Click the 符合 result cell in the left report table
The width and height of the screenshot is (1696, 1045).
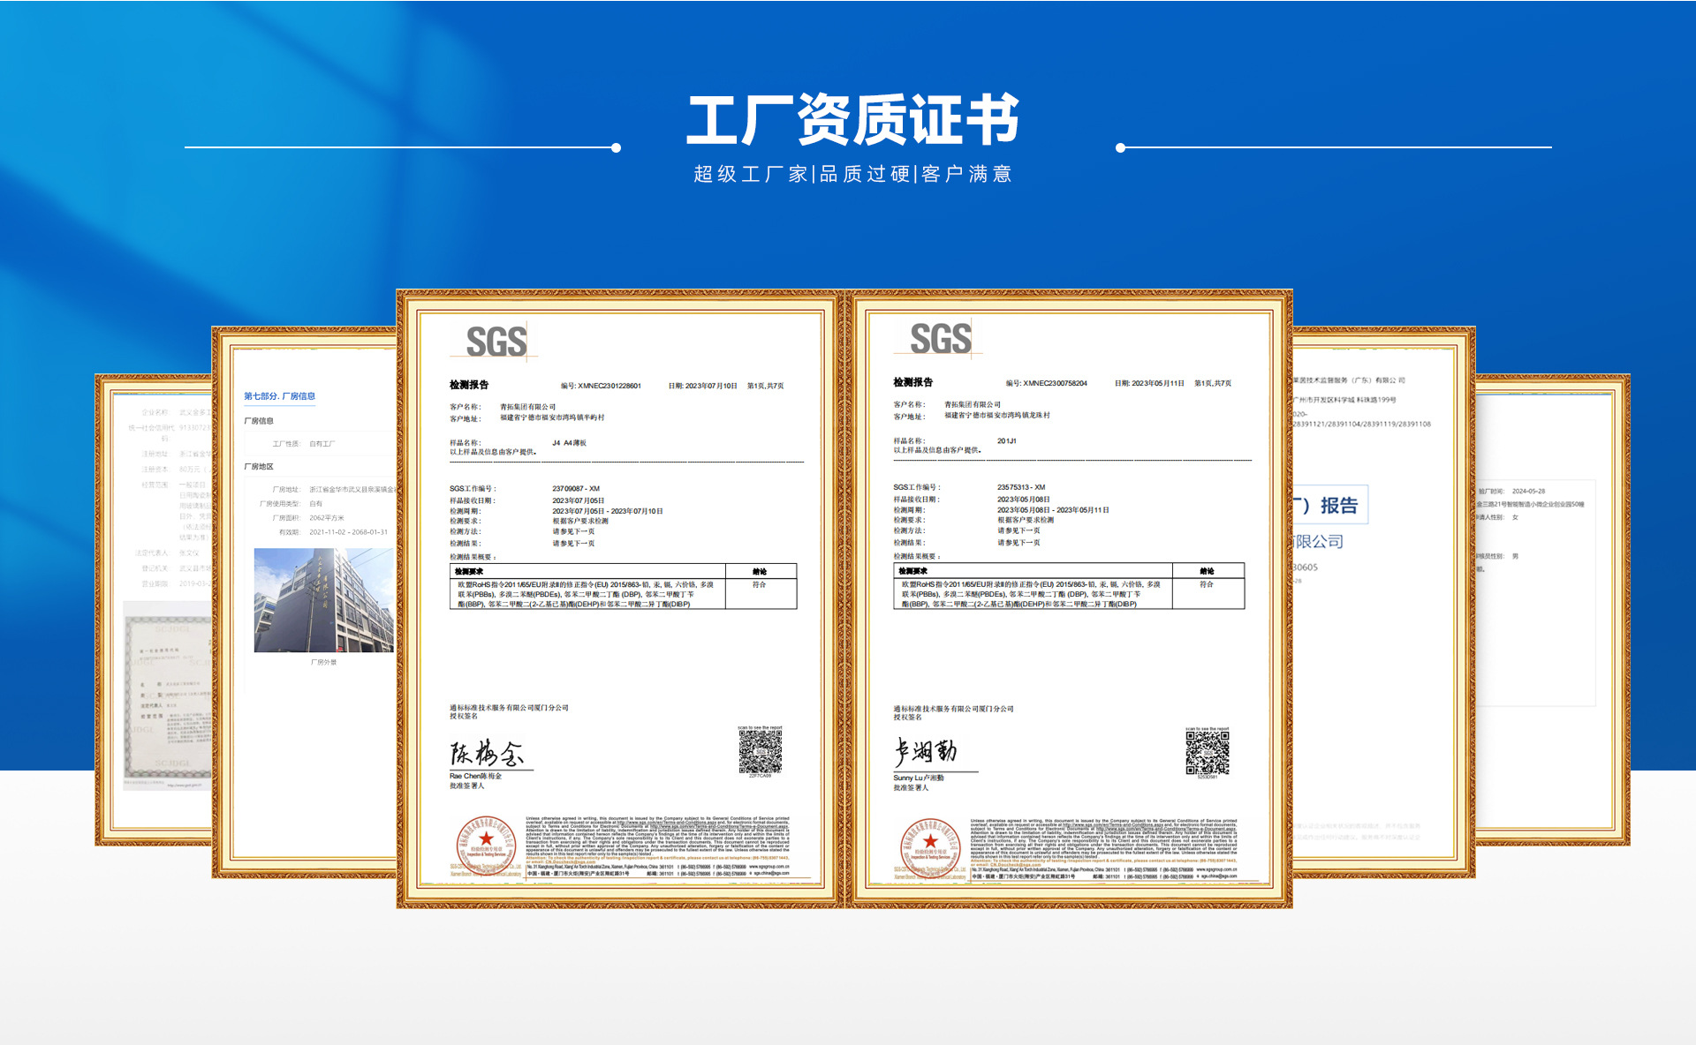(x=759, y=584)
